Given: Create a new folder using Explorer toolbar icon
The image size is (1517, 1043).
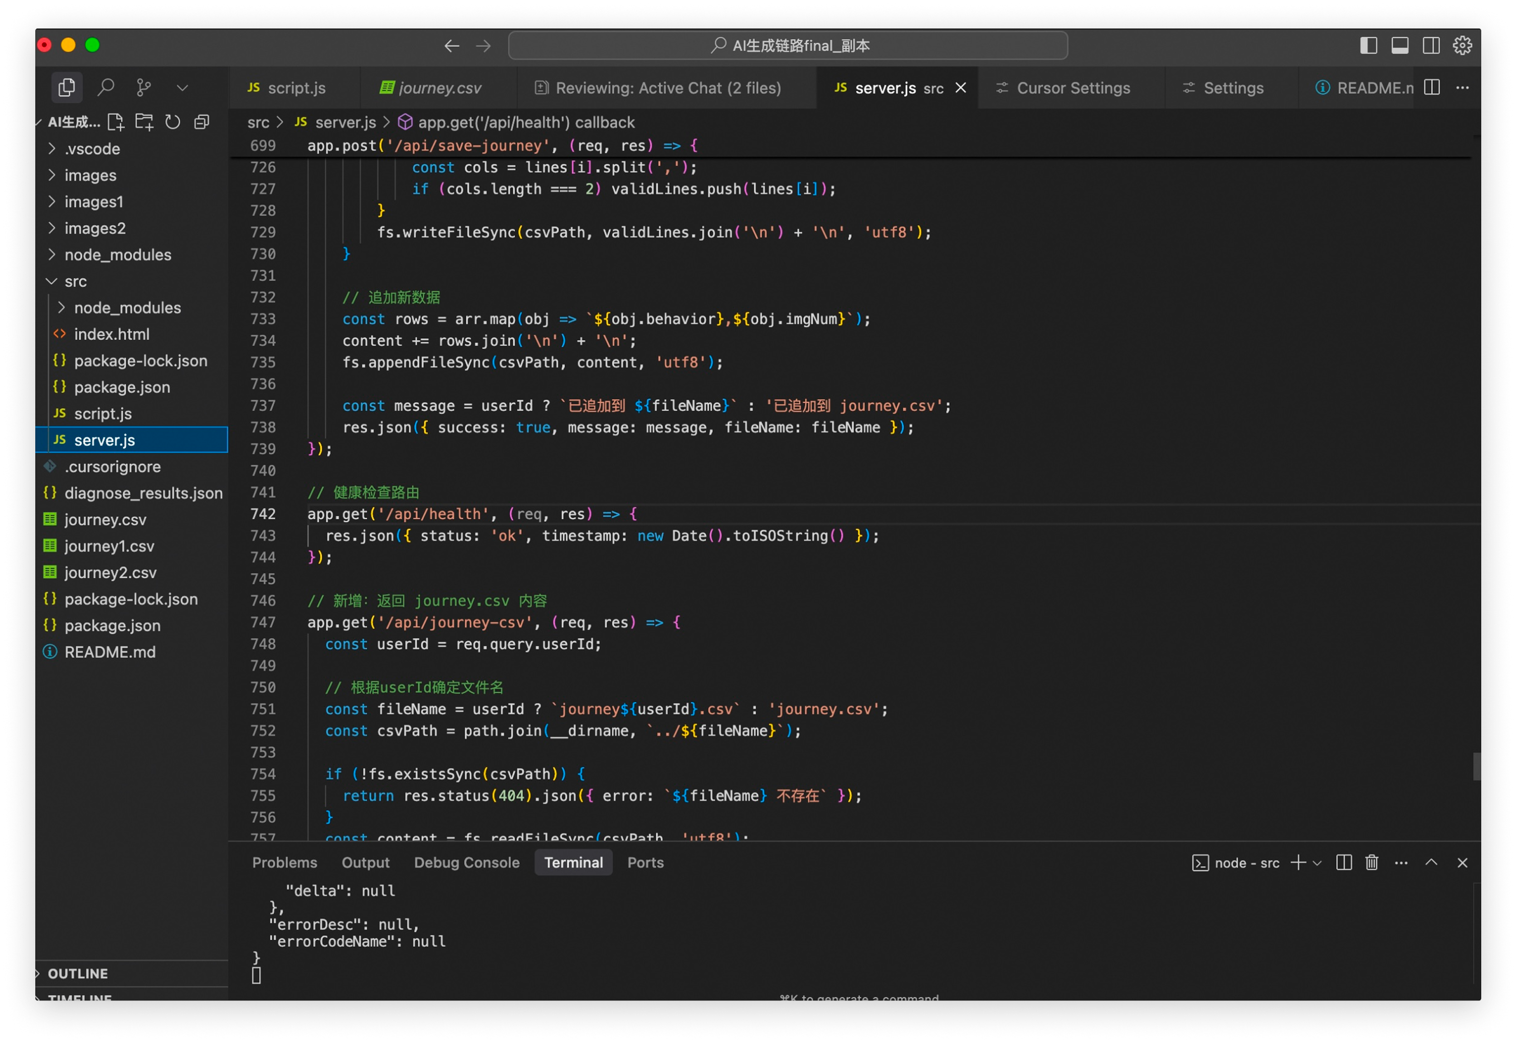Looking at the screenshot, I should [144, 122].
